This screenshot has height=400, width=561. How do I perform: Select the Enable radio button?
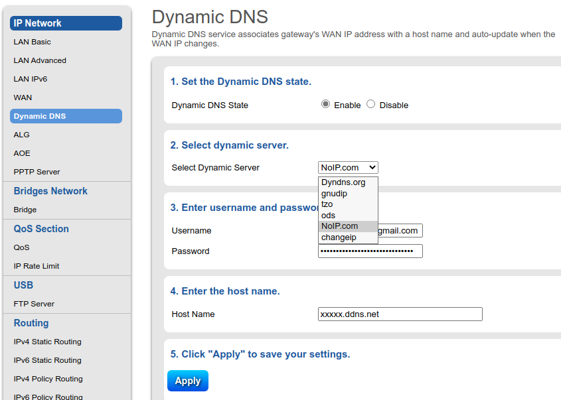click(x=325, y=104)
